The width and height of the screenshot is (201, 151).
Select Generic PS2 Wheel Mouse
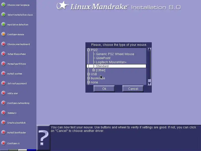(x=115, y=54)
